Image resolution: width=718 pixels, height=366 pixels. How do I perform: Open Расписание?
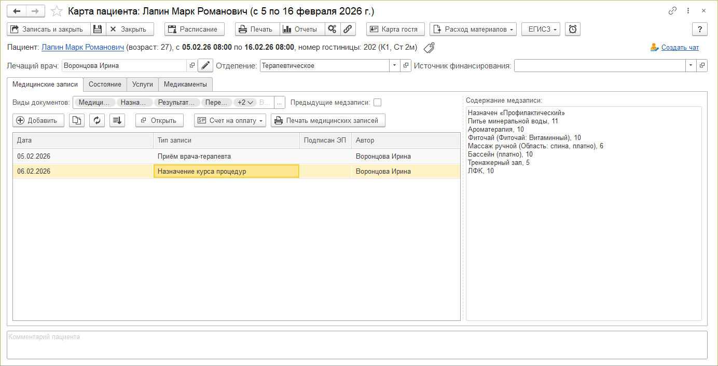[x=195, y=29]
